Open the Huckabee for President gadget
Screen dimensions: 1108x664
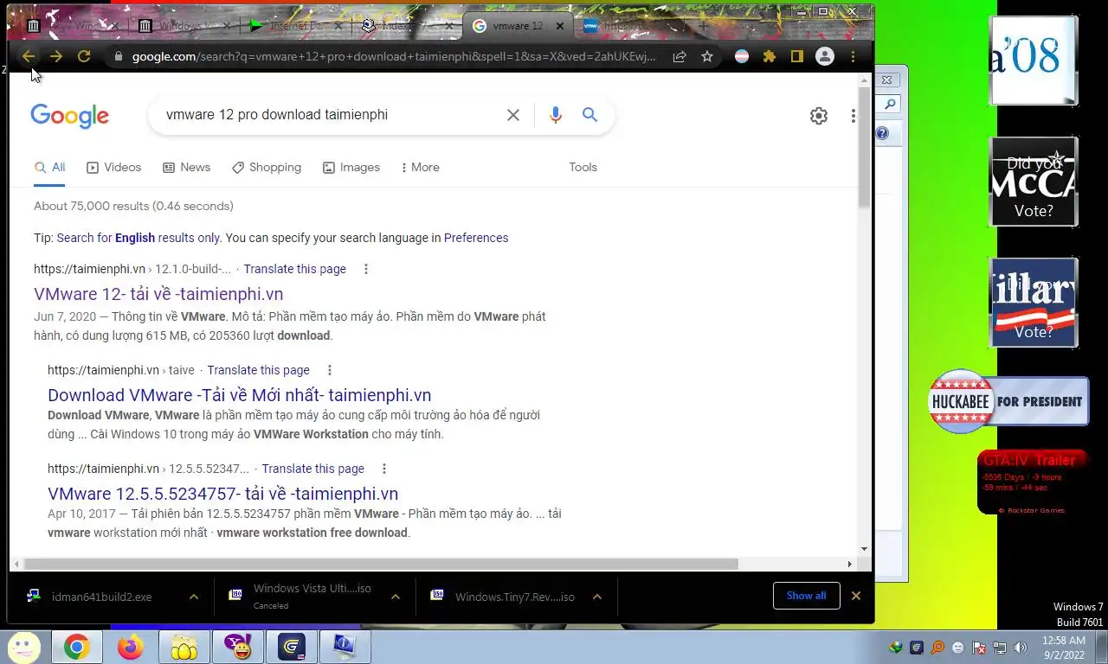1008,401
